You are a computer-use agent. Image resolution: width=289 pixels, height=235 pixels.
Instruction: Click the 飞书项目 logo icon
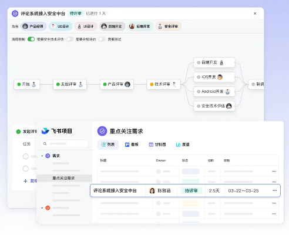[45, 131]
